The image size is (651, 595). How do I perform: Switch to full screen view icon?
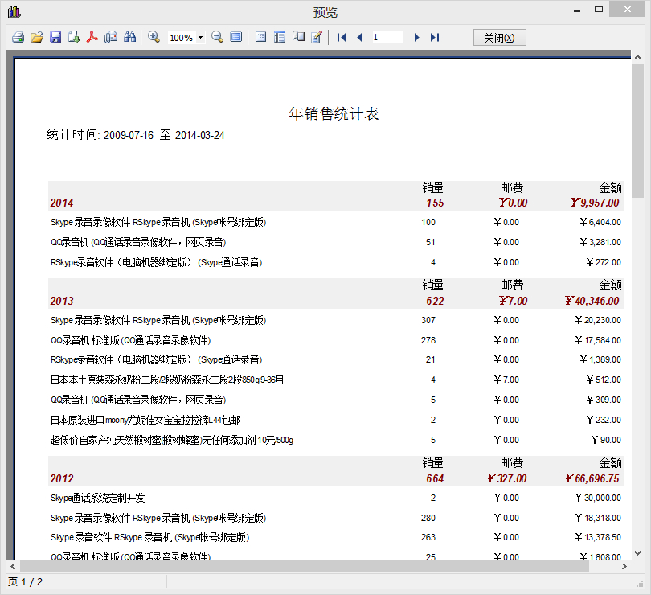pos(235,38)
